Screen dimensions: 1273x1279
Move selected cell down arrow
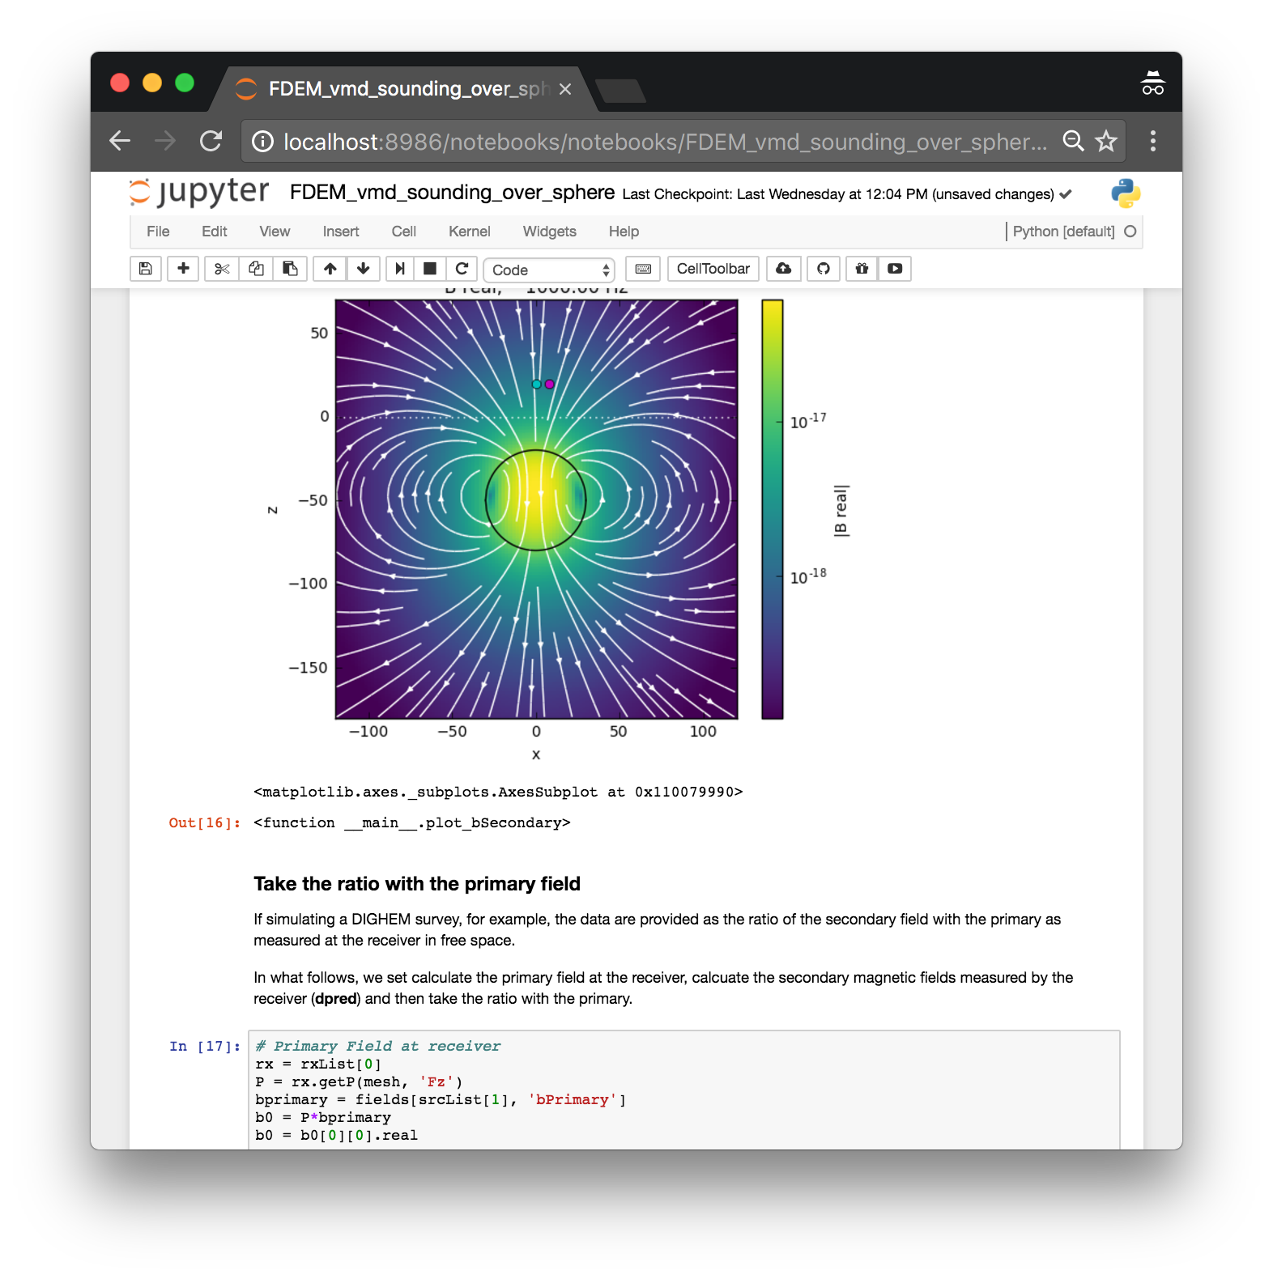(x=364, y=269)
